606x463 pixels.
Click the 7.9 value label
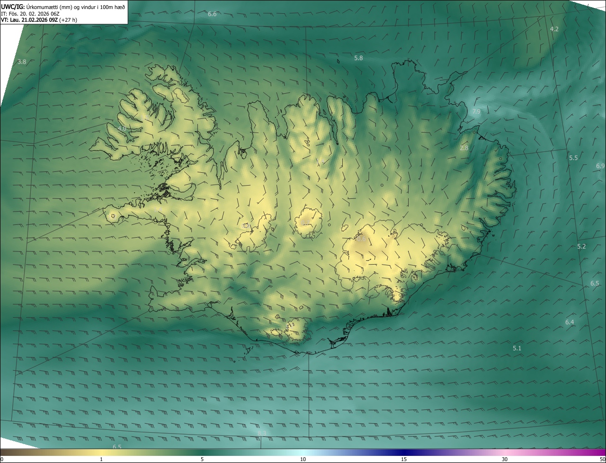pyautogui.click(x=476, y=111)
